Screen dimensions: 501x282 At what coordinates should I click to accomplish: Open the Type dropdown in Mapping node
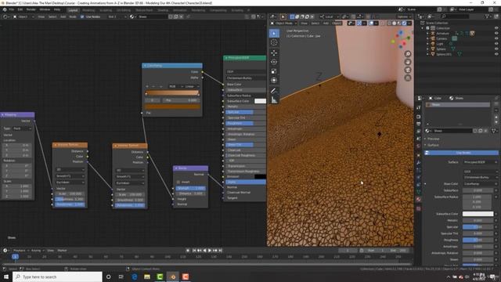tap(23, 128)
